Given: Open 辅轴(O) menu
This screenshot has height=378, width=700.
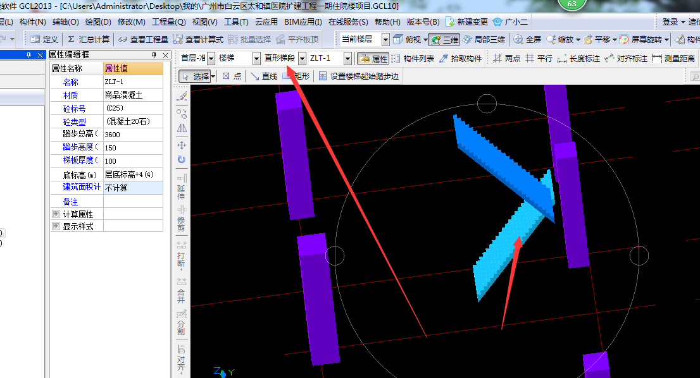Looking at the screenshot, I should click(x=66, y=22).
